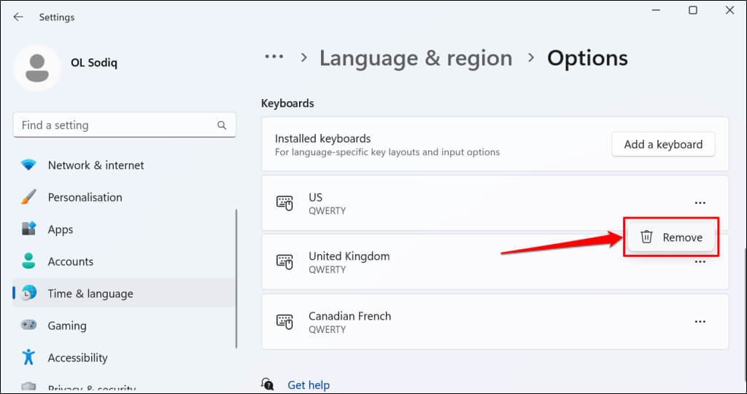Click the Gaming controller icon
Viewport: 747px width, 394px height.
[x=28, y=326]
